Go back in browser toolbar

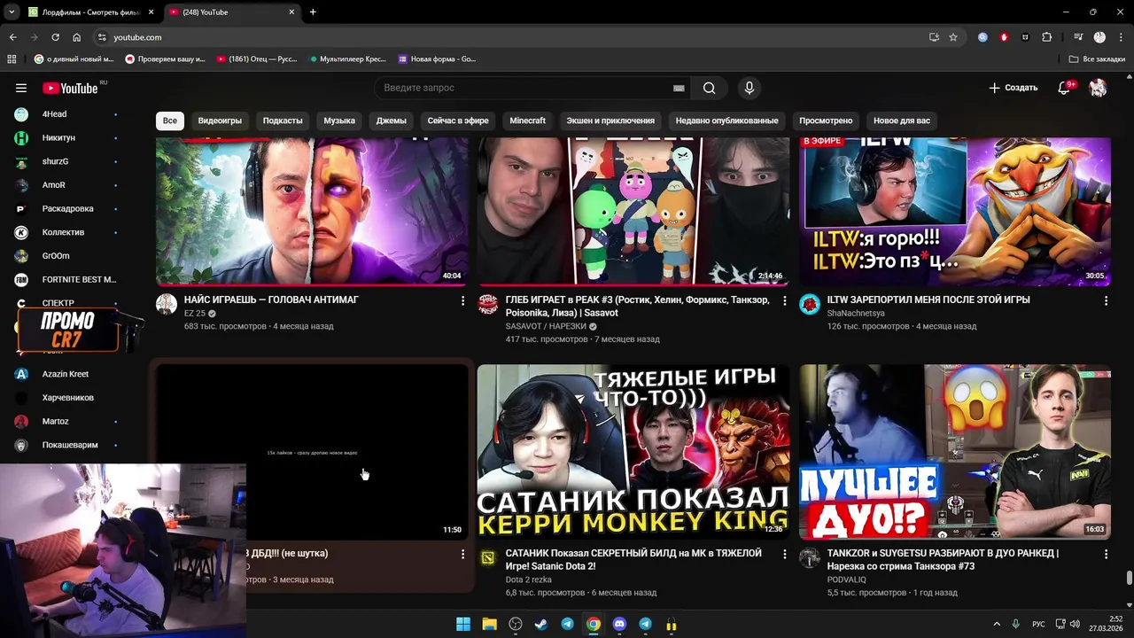pyautogui.click(x=12, y=37)
